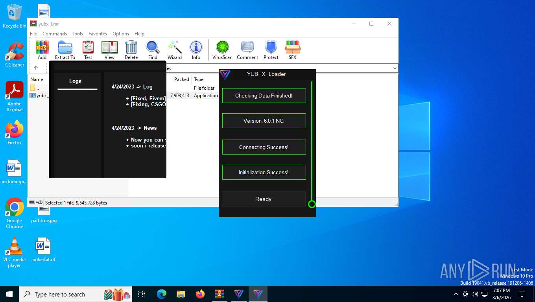The image size is (535, 302).
Task: Sort by the Name column header
Action: 37,79
